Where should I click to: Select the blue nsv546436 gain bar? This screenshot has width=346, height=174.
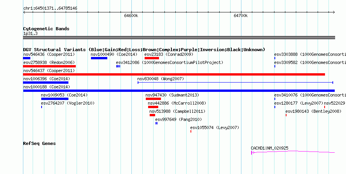(27, 58)
